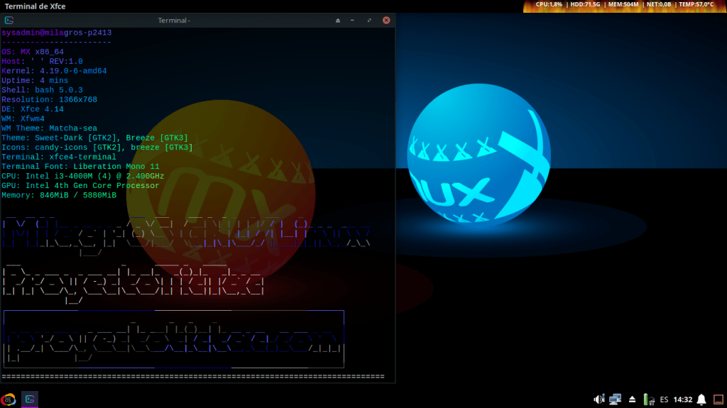Viewport: 727px width, 408px height.
Task: Switch keyboard layout via ES indicator
Action: (664, 399)
